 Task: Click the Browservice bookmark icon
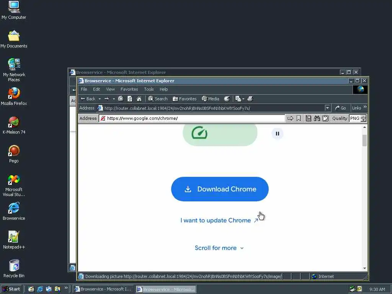299,118
